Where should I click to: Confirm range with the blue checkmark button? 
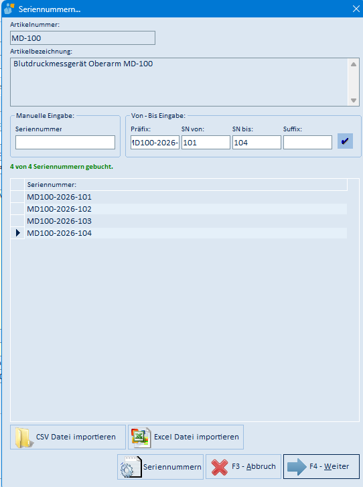[345, 141]
